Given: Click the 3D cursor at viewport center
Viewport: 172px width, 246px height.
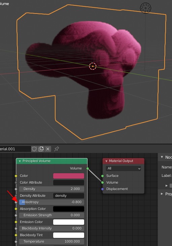Looking at the screenshot, I should tap(93, 66).
